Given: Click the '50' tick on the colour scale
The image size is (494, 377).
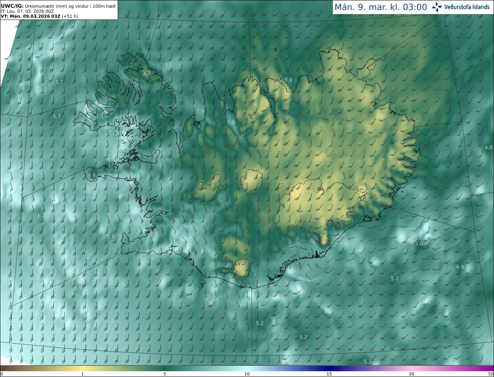Looking at the screenshot, I should pos(491,374).
